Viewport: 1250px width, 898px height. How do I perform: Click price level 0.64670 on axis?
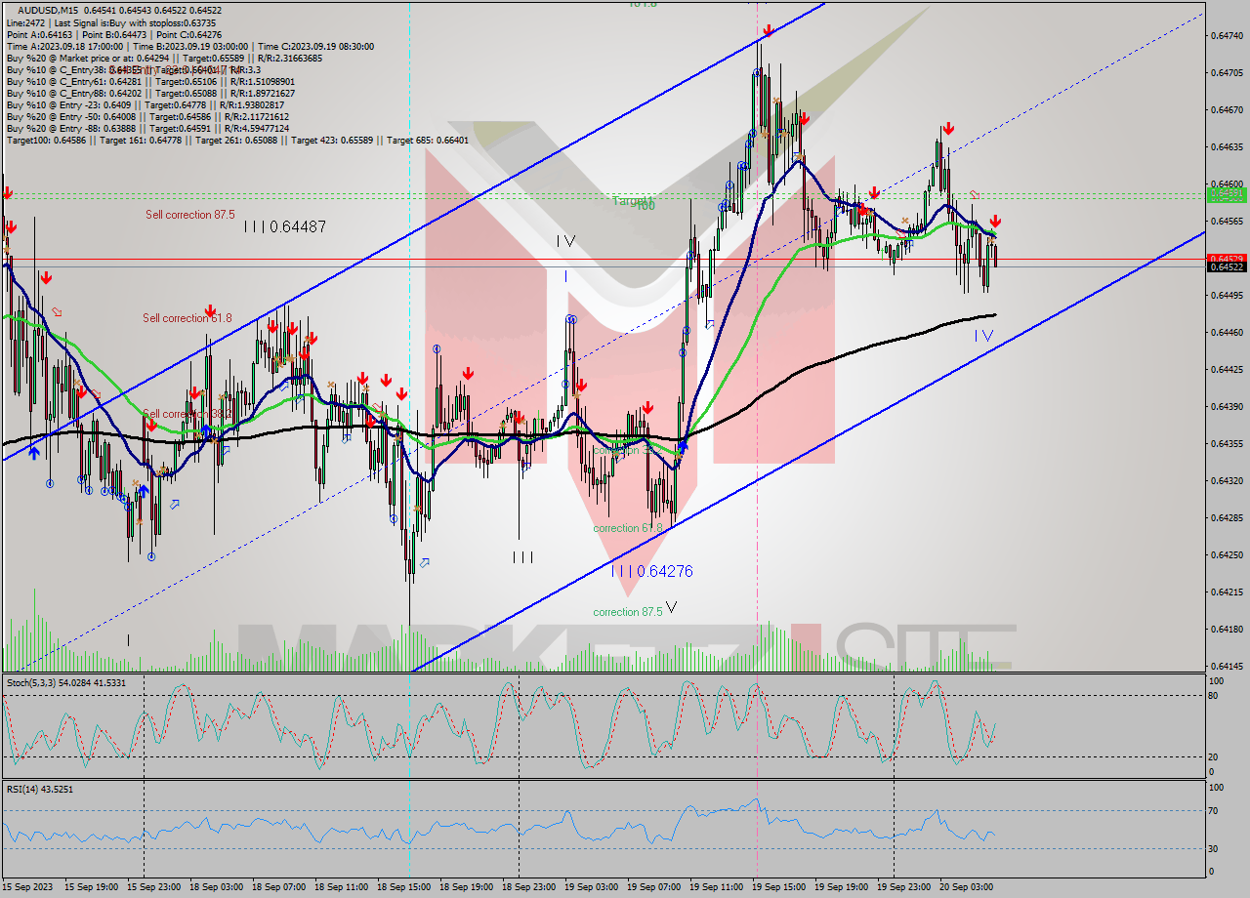[x=1227, y=110]
